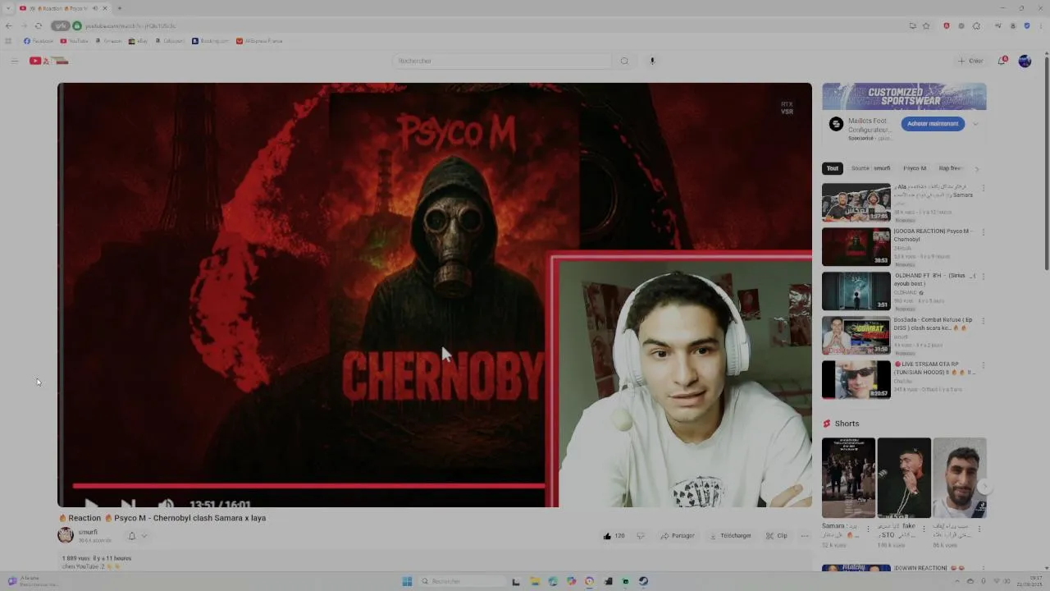Open Steam from the taskbar

point(643,581)
